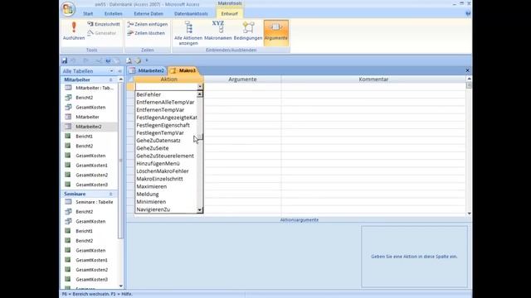
Task: Click the macro grid scroll-down arrow
Action: (x=469, y=214)
